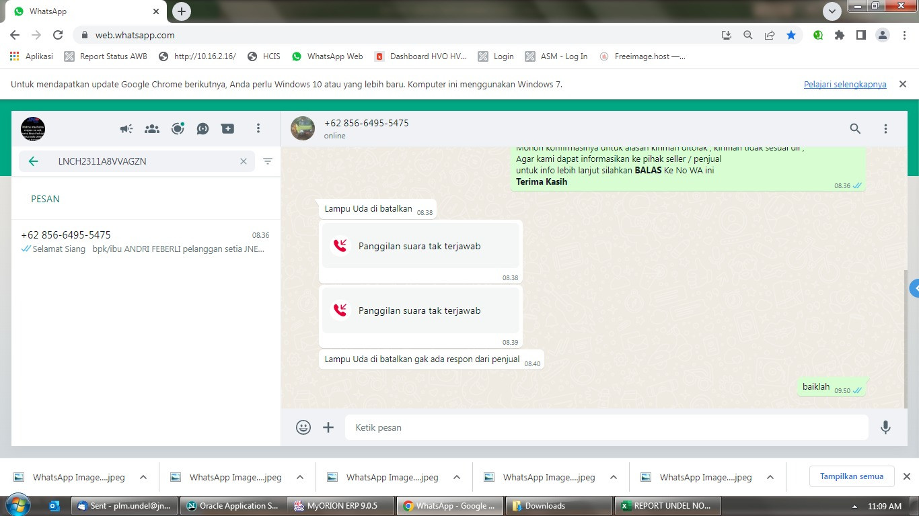Expand options for the rightmost downloaded jpeg
The height and width of the screenshot is (516, 919).
[x=770, y=478]
